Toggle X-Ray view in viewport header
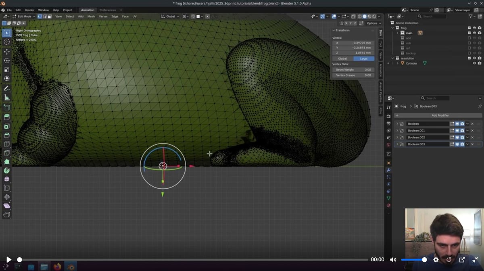484x271 pixels. (353, 17)
